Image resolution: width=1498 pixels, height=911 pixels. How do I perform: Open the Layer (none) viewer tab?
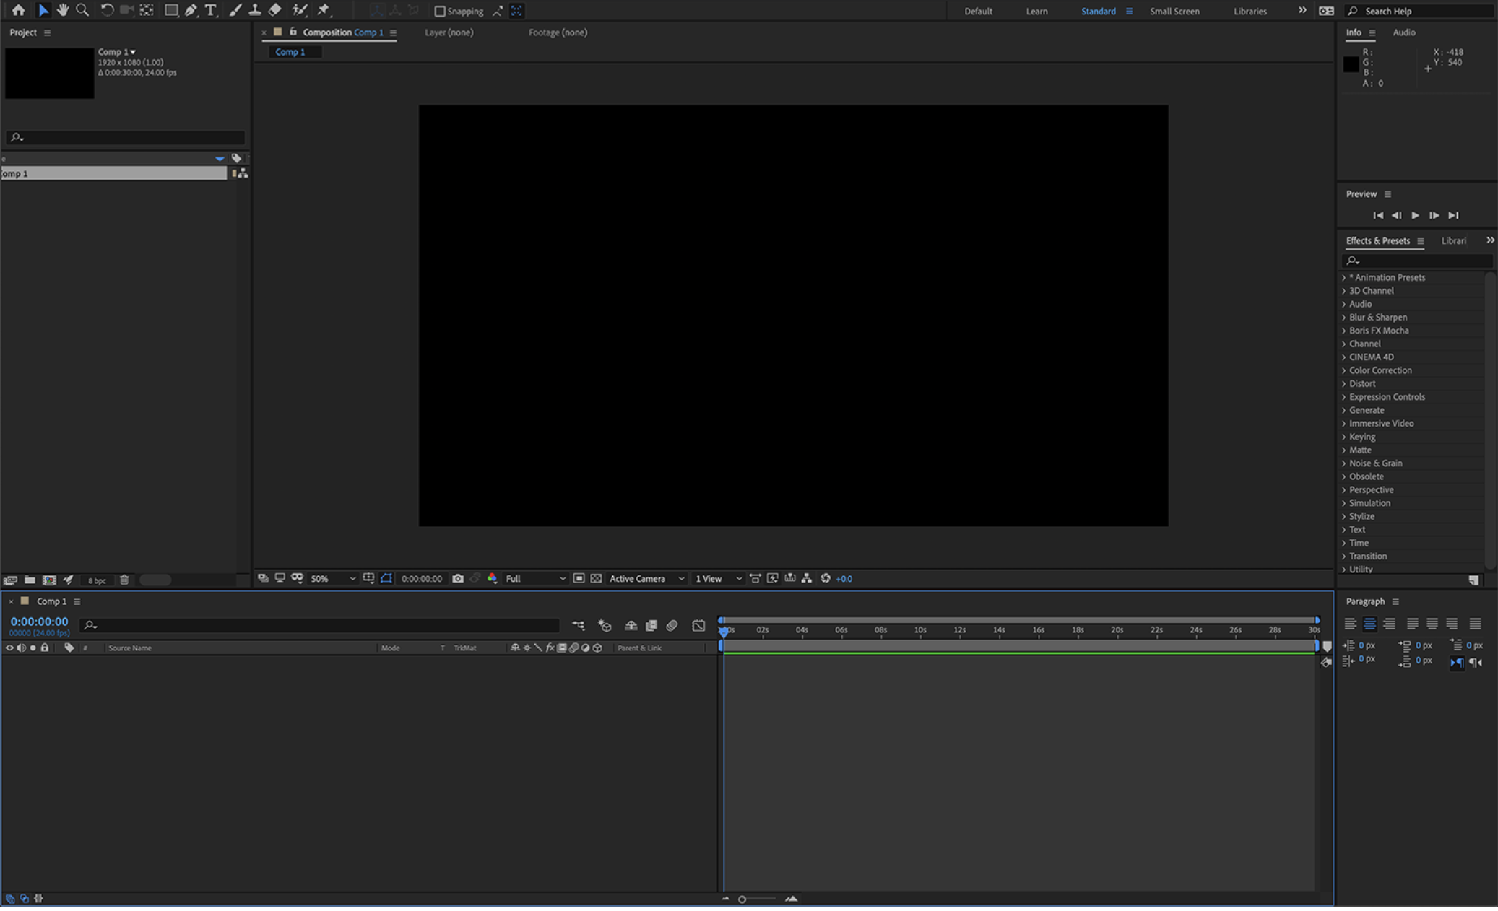click(449, 32)
